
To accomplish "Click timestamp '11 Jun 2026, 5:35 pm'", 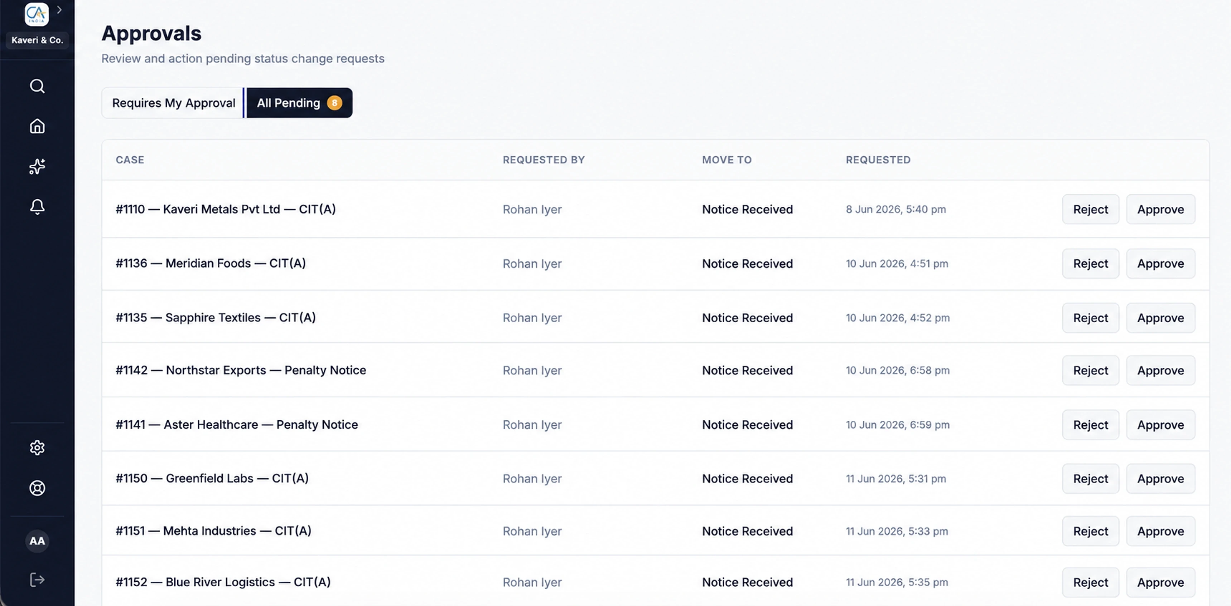I will coord(897,582).
